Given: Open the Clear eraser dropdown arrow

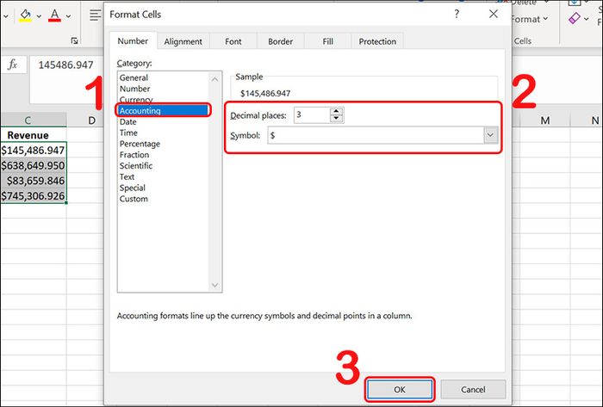Looking at the screenshot, I should click(586, 18).
